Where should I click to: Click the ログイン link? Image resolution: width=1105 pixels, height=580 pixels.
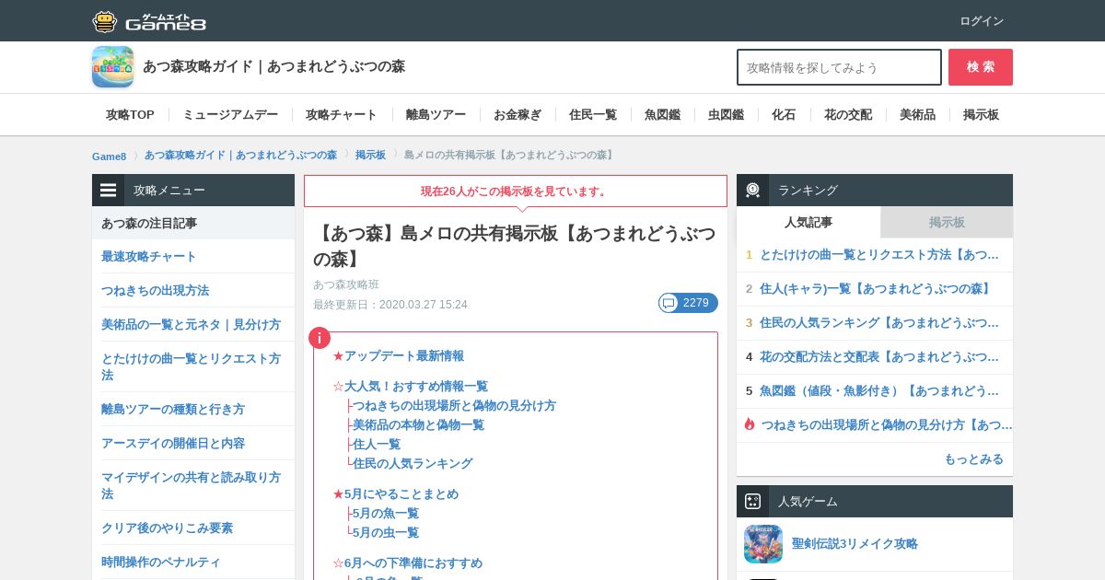pyautogui.click(x=982, y=21)
